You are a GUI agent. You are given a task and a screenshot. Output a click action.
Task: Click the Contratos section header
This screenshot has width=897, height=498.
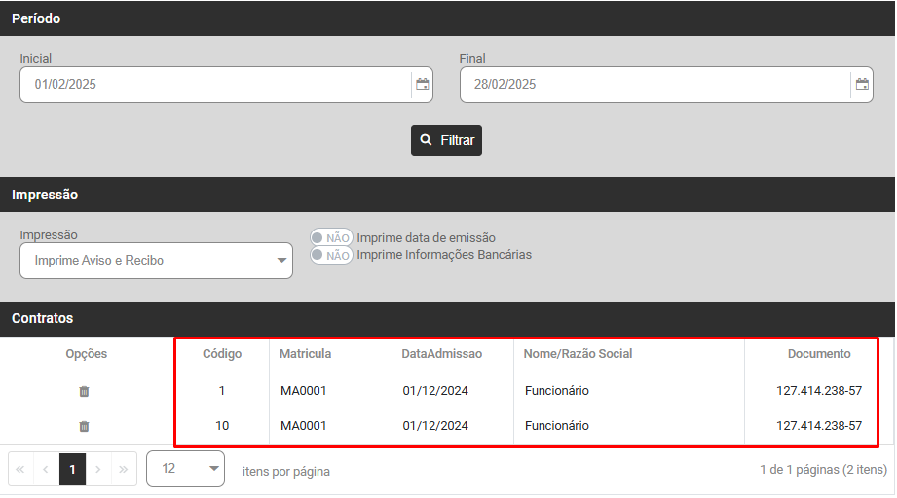(x=447, y=319)
